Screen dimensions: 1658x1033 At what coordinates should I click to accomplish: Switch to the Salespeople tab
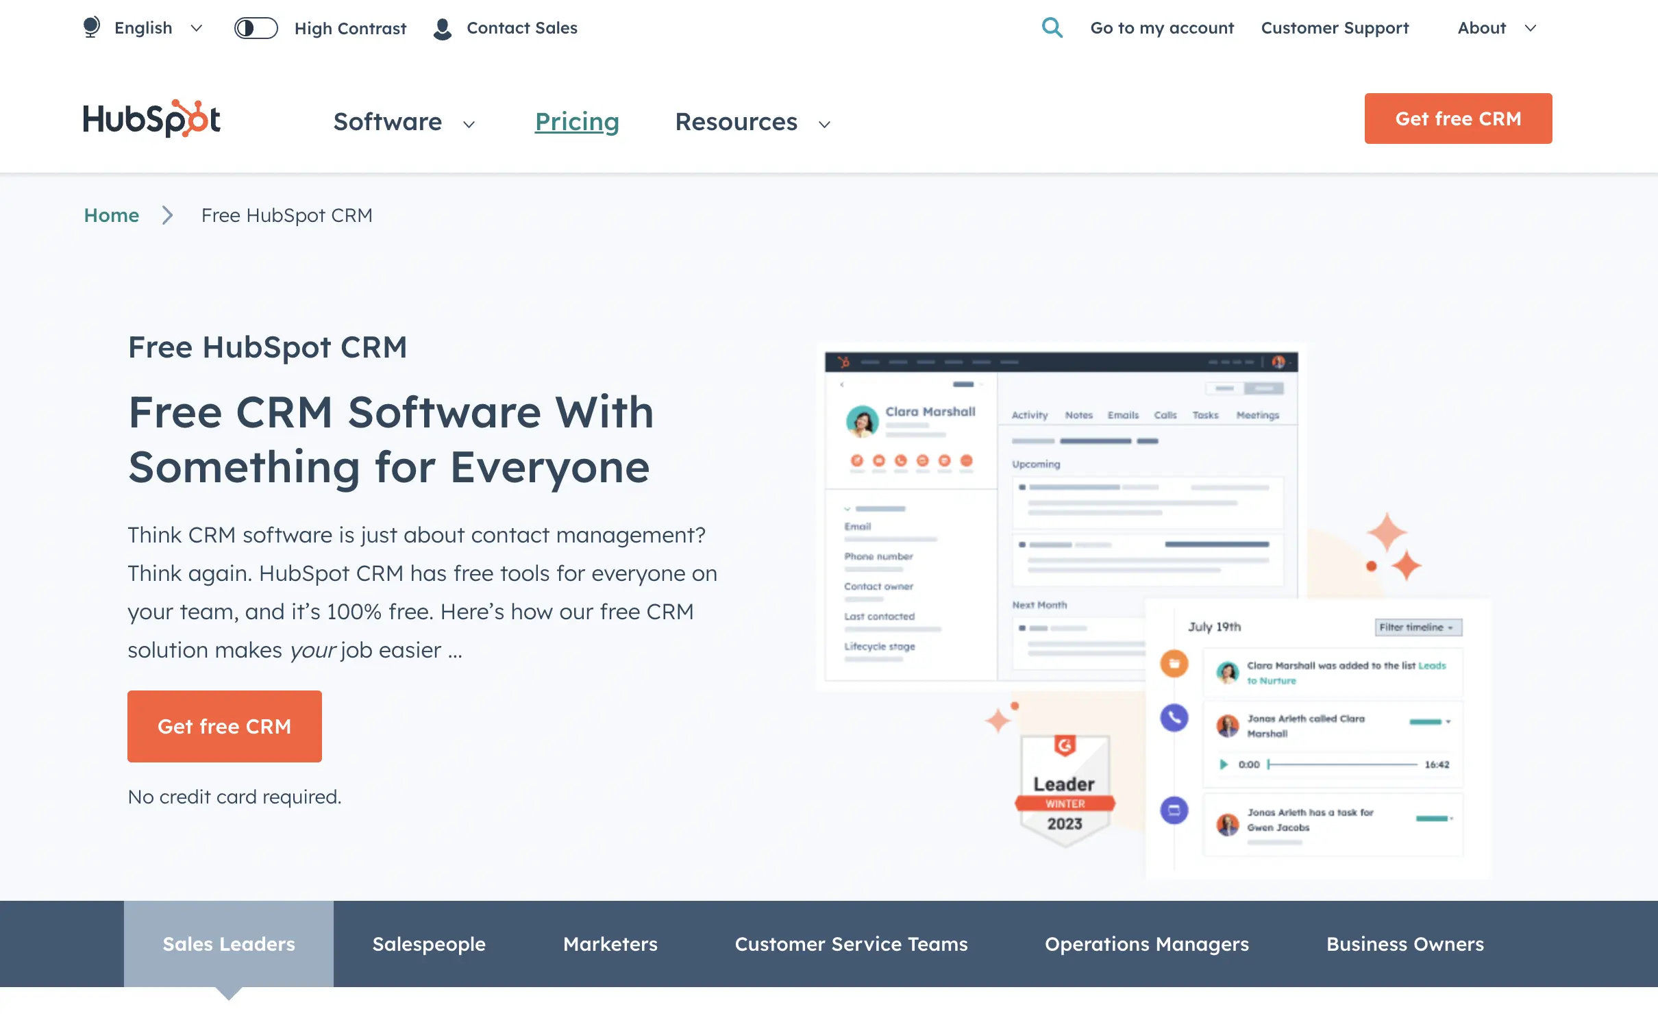point(429,944)
